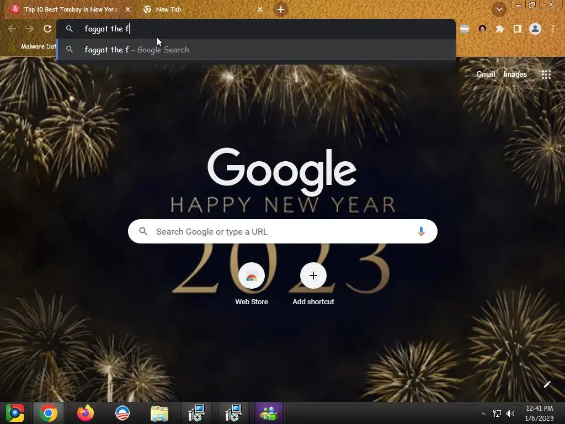Open a new tab with the plus button

(x=281, y=9)
